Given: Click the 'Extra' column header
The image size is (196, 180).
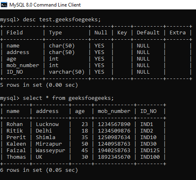Looking at the screenshot, I should click(178, 33).
